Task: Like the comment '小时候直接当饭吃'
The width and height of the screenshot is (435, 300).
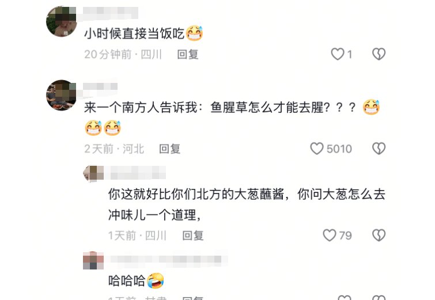Action: [x=338, y=54]
